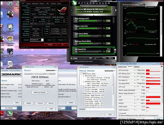This screenshot has height=125, width=164.
Task: Click the GPU-Z screenshot camera icon
Action: 162,66
